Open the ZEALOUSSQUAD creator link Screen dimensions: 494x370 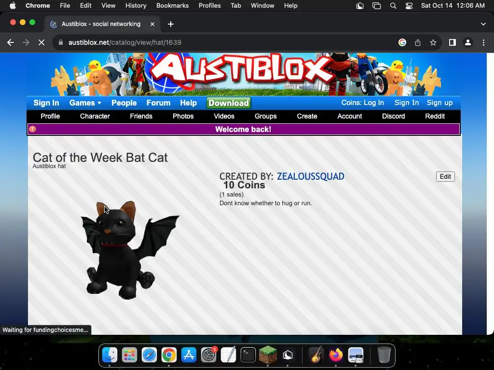[310, 176]
